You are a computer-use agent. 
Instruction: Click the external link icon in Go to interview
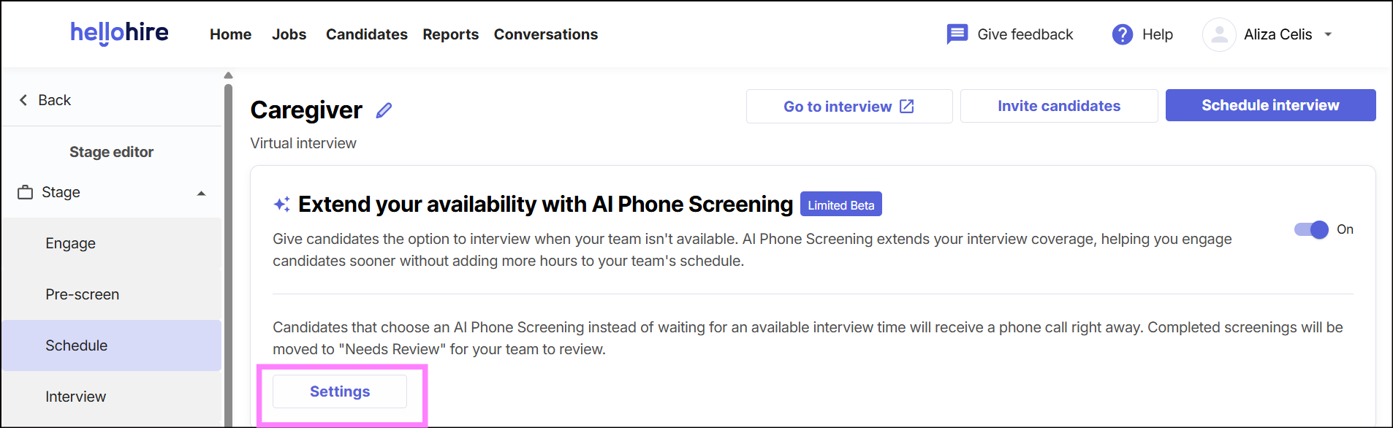(907, 107)
